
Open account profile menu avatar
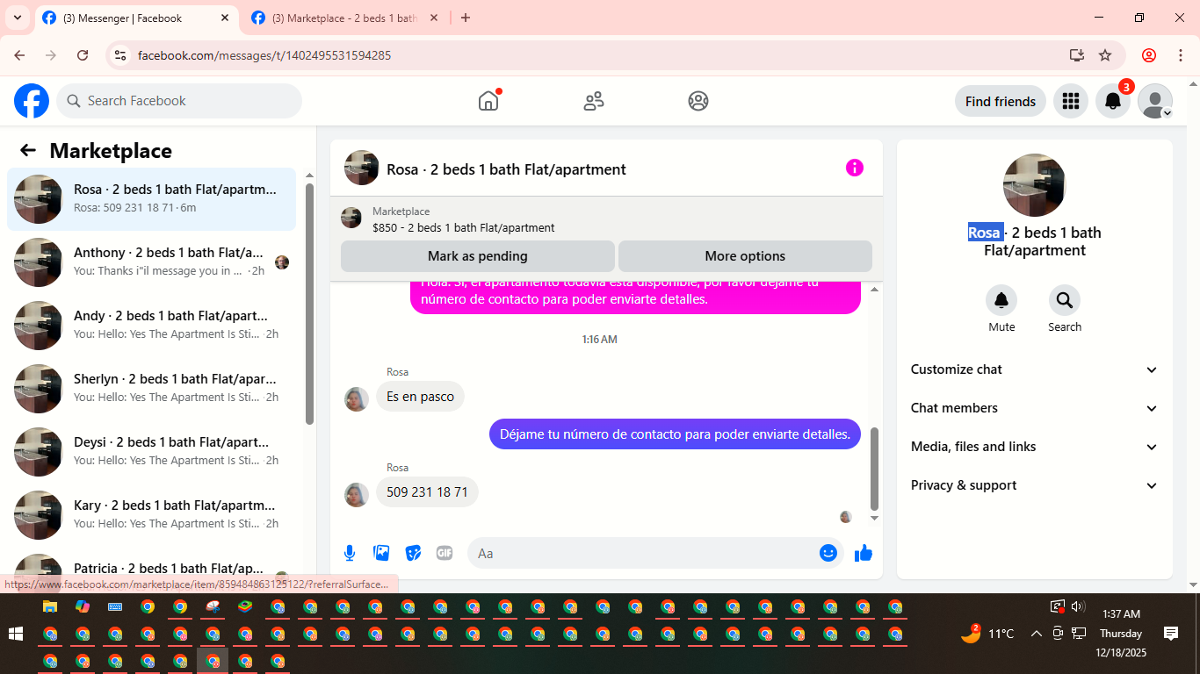coord(1155,101)
